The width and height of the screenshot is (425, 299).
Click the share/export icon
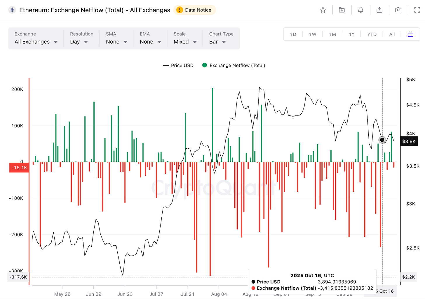coord(379,10)
